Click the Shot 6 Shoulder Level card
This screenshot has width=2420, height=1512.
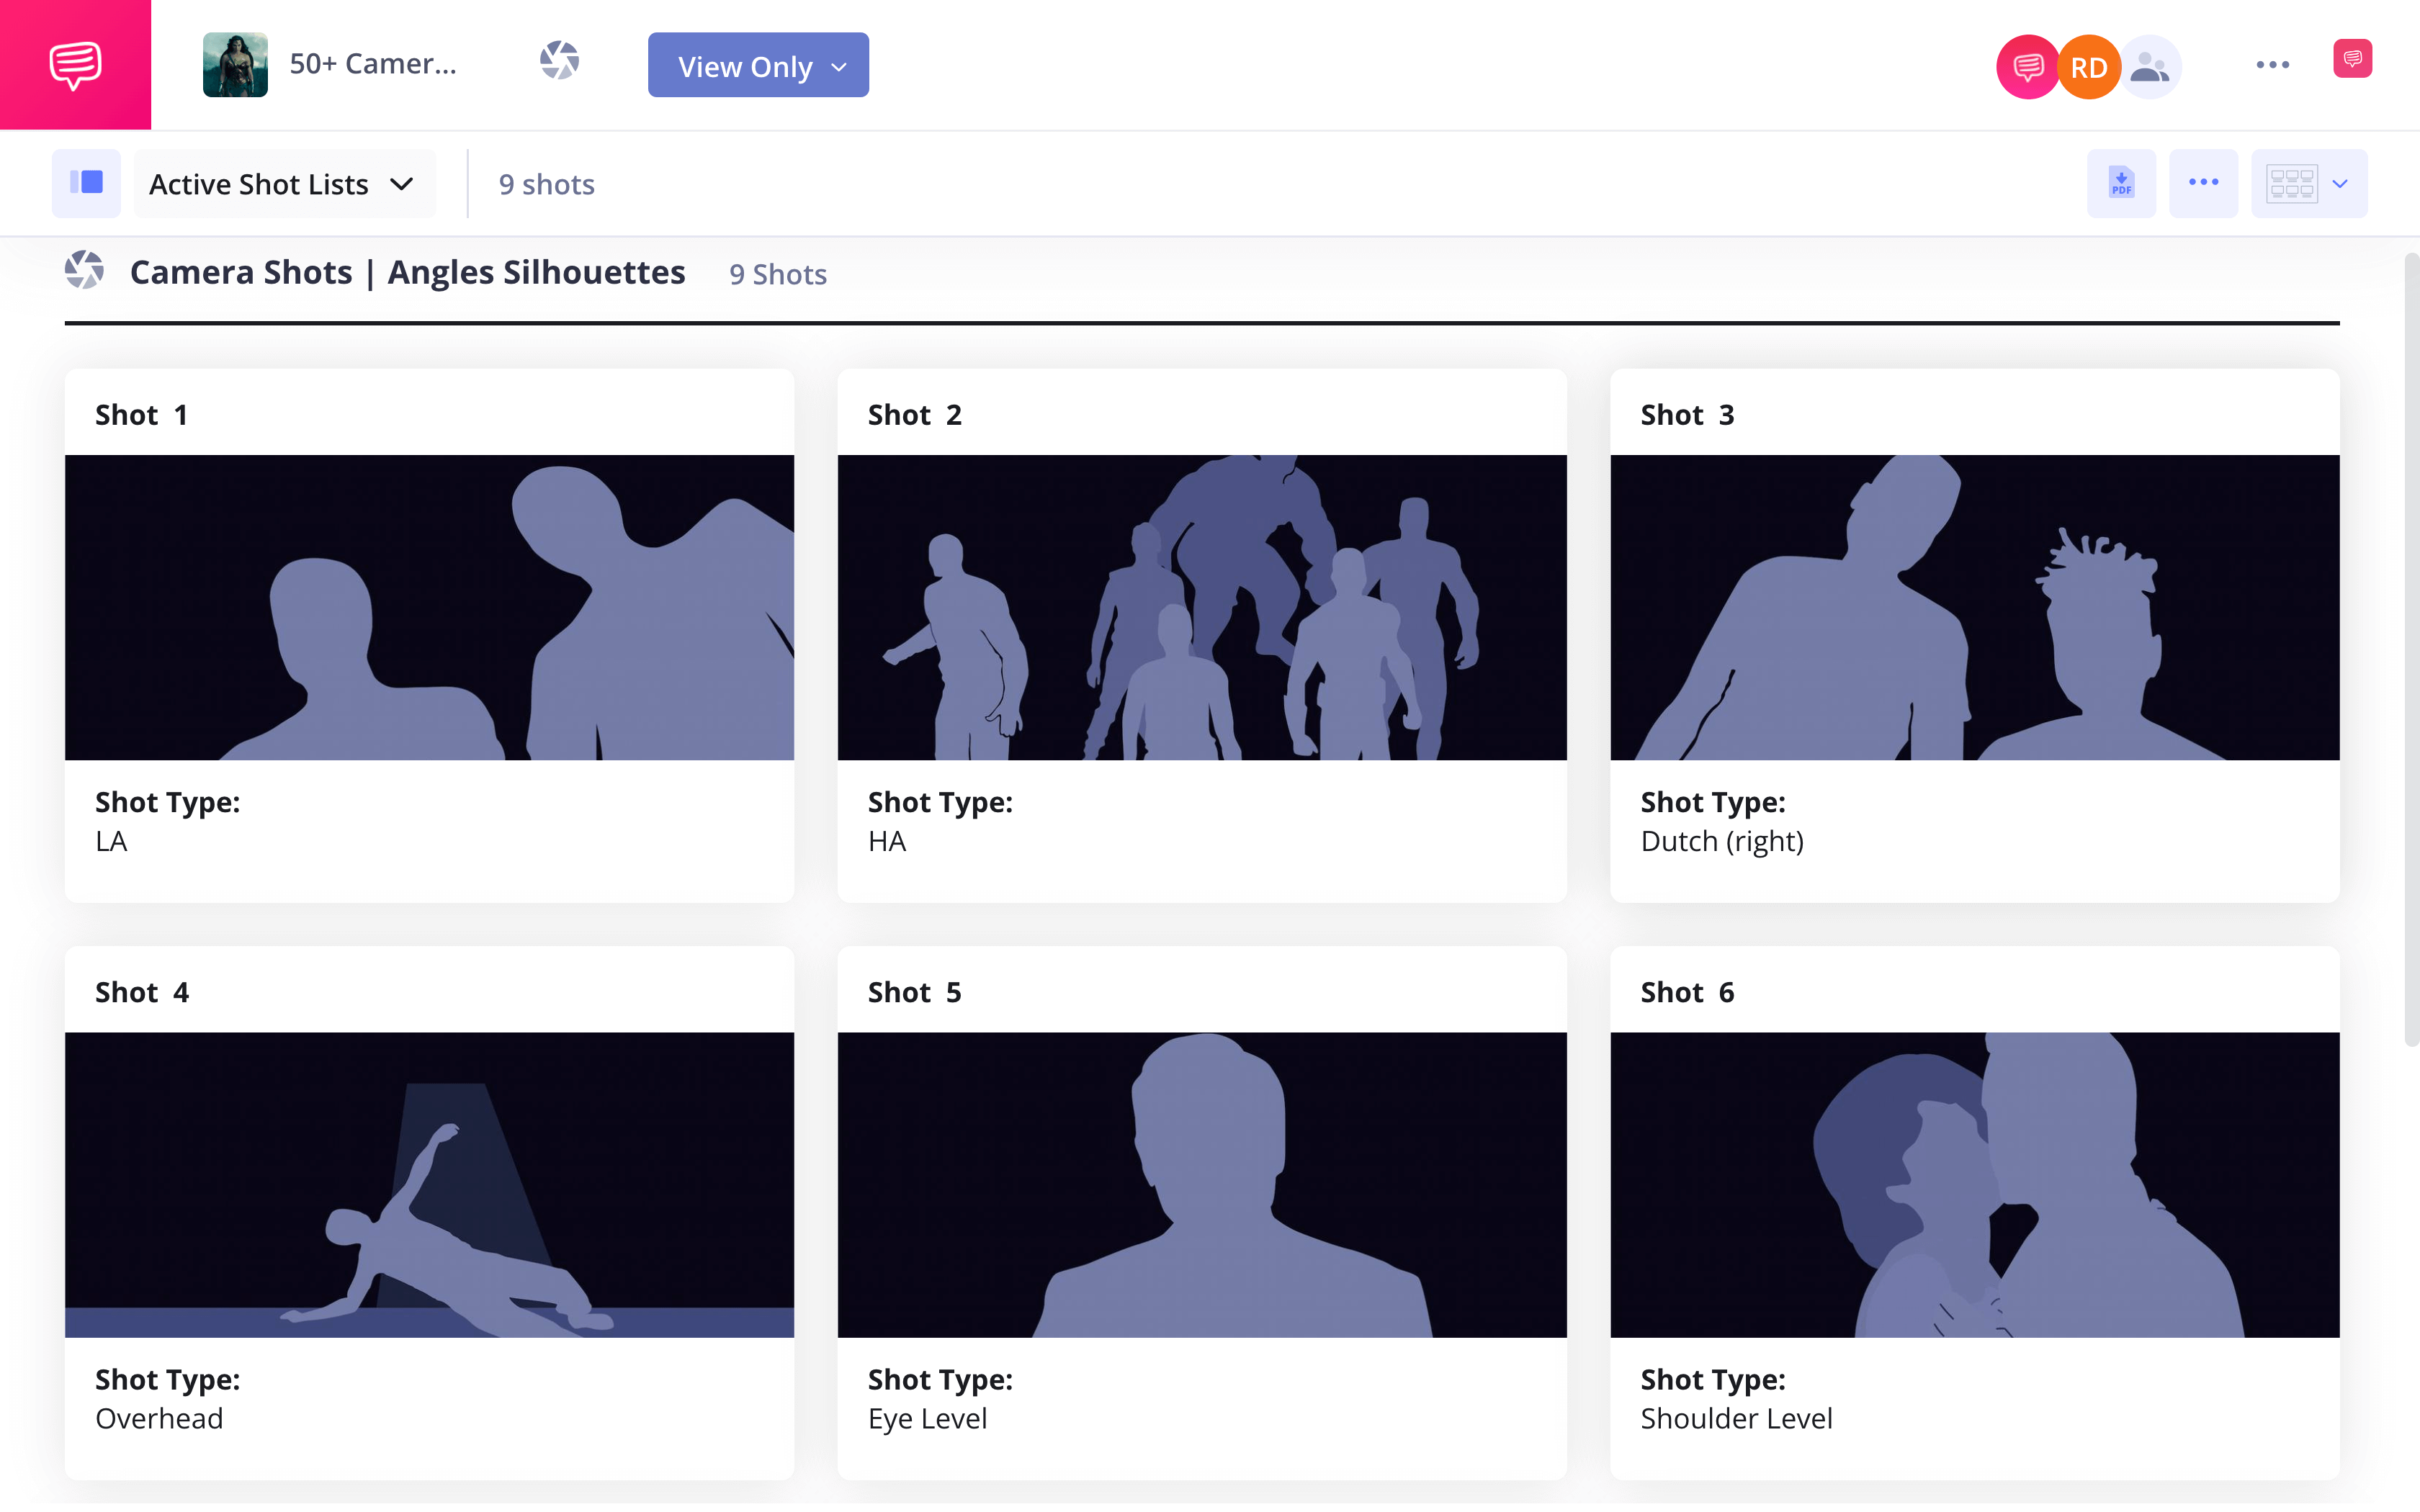tap(1974, 1400)
